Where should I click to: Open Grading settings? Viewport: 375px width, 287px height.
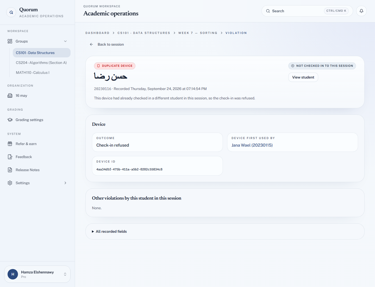coord(37,120)
